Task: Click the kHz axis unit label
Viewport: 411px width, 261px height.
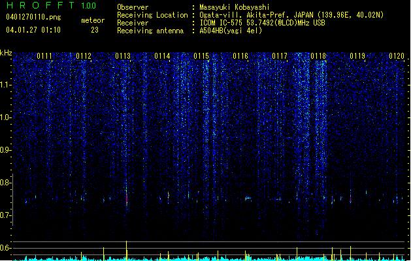Action: 6,53
